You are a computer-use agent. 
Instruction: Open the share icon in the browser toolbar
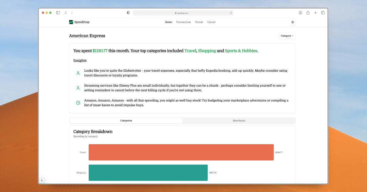coord(308,12)
